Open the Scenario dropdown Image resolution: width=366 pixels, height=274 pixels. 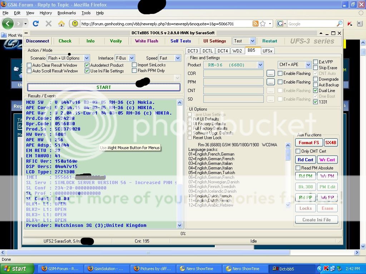click(86, 58)
